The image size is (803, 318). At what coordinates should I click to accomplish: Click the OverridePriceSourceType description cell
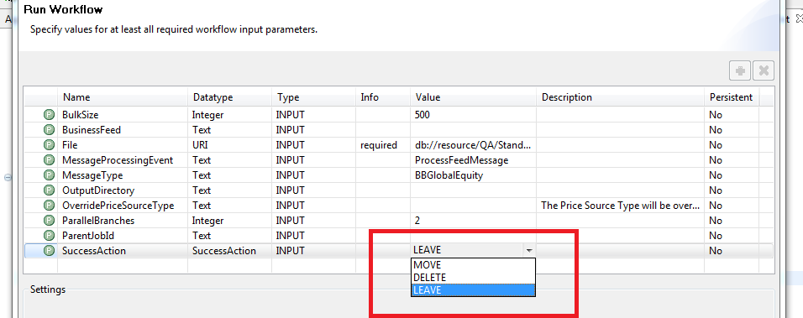(620, 206)
